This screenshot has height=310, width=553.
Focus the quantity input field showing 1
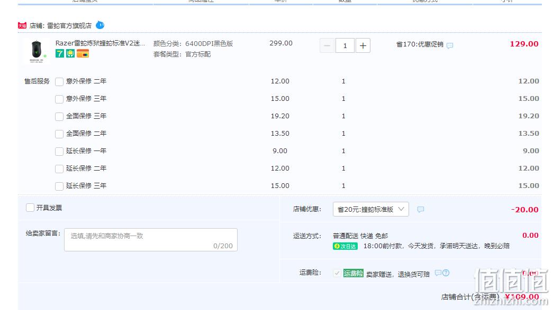tap(345, 45)
